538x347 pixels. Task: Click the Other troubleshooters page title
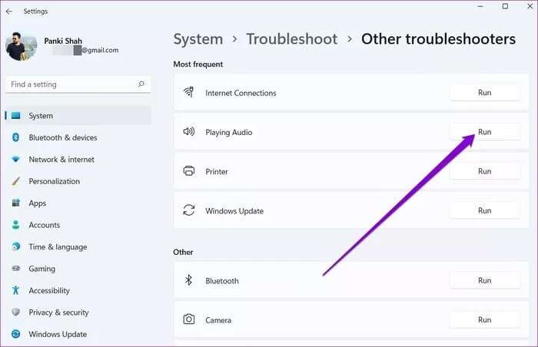tap(438, 39)
